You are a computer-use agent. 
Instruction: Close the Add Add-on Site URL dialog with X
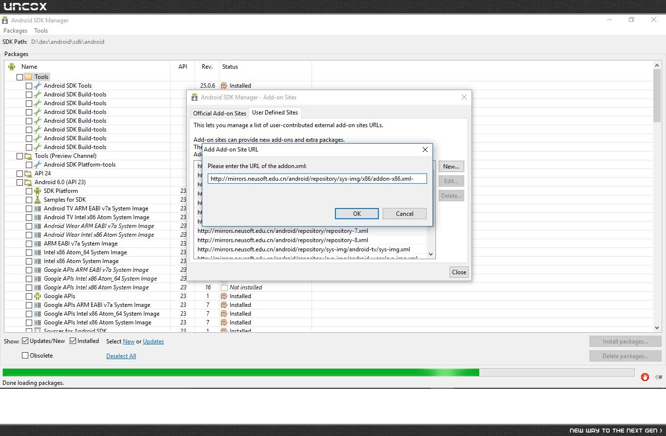point(425,150)
